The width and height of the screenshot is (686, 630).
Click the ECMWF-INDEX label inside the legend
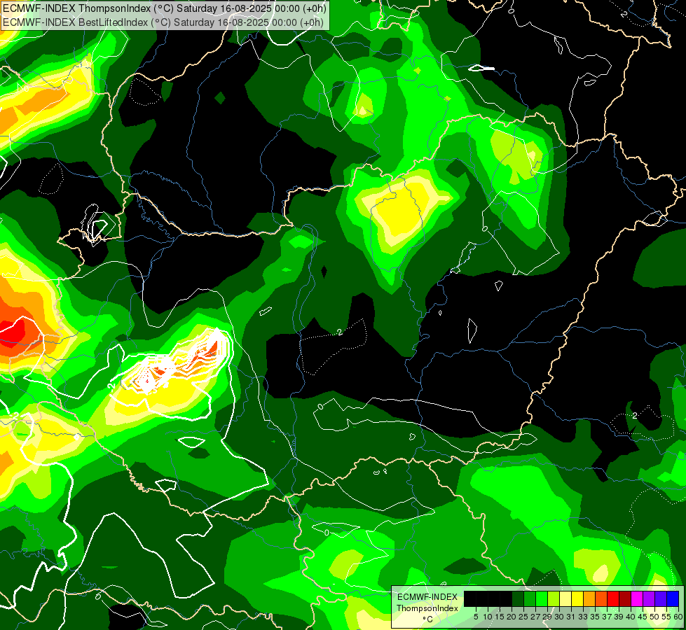(x=427, y=597)
